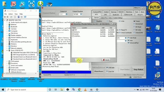Expand the Modems node

pos(7,44)
